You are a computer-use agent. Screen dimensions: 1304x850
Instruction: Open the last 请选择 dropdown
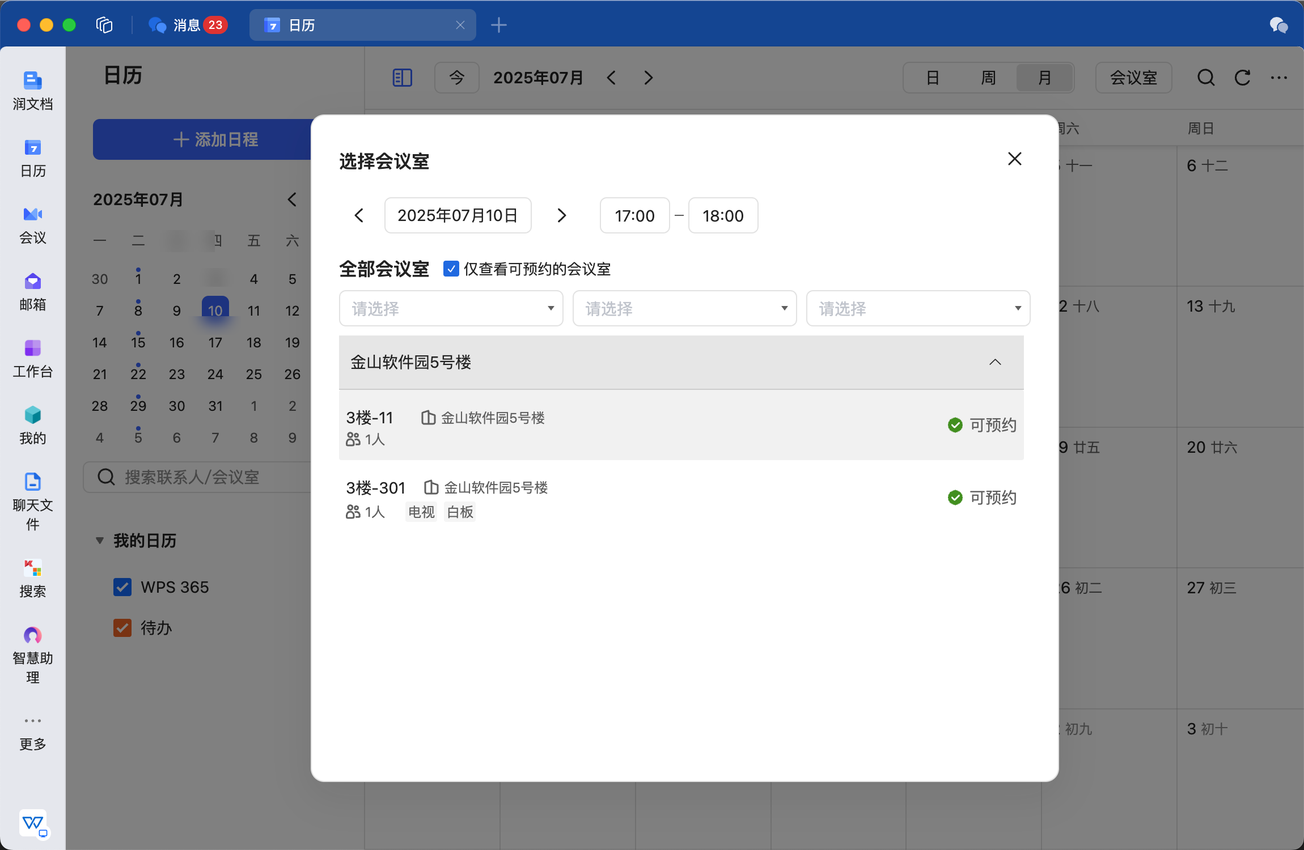click(918, 308)
